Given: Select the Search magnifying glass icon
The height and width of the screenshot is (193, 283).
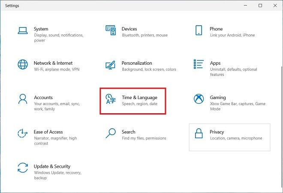Looking at the screenshot, I should coord(111,133).
